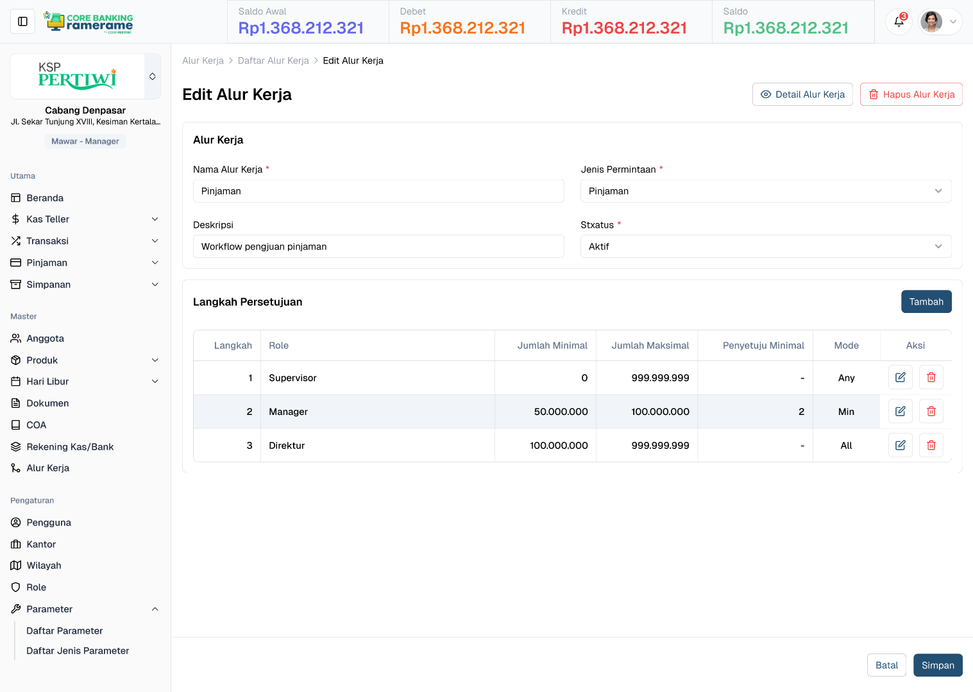Go to Alur Kerja in sidebar

pyautogui.click(x=48, y=468)
